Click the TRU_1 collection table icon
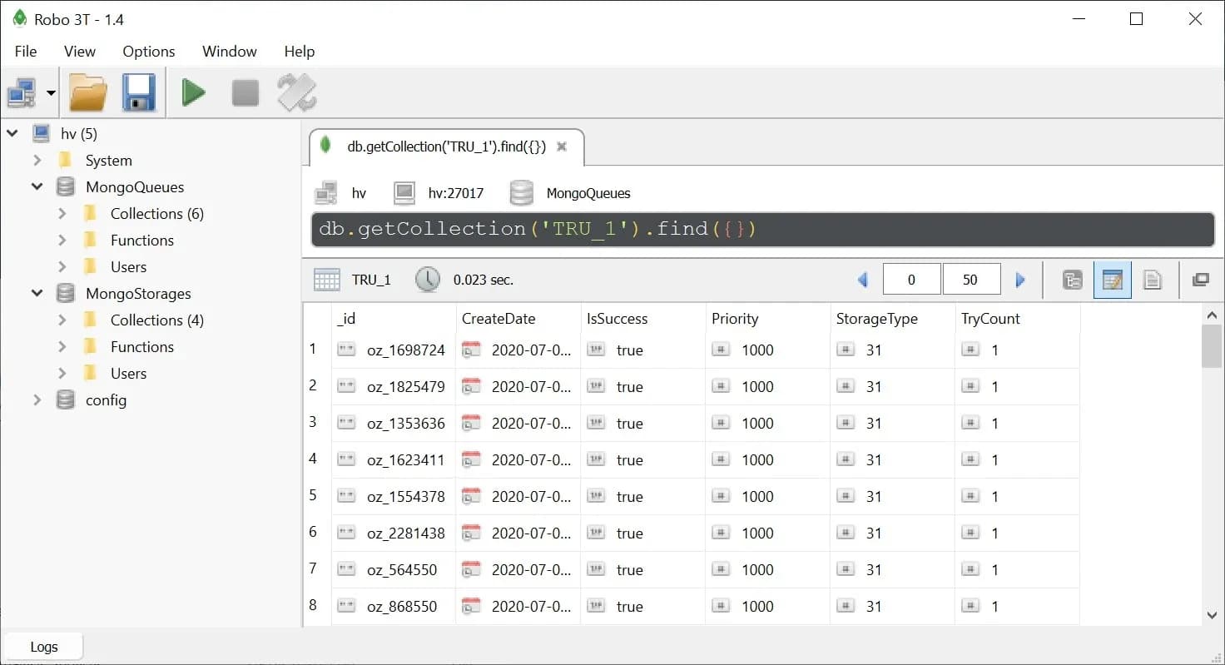 [x=327, y=280]
